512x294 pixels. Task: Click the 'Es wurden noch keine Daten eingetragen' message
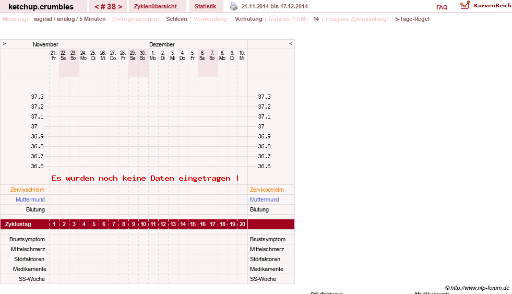click(145, 179)
